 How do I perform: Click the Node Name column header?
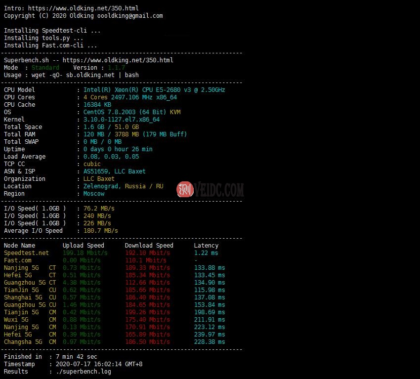(20, 246)
